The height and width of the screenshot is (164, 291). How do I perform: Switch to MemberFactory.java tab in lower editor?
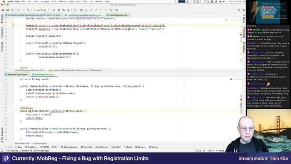coord(17,75)
